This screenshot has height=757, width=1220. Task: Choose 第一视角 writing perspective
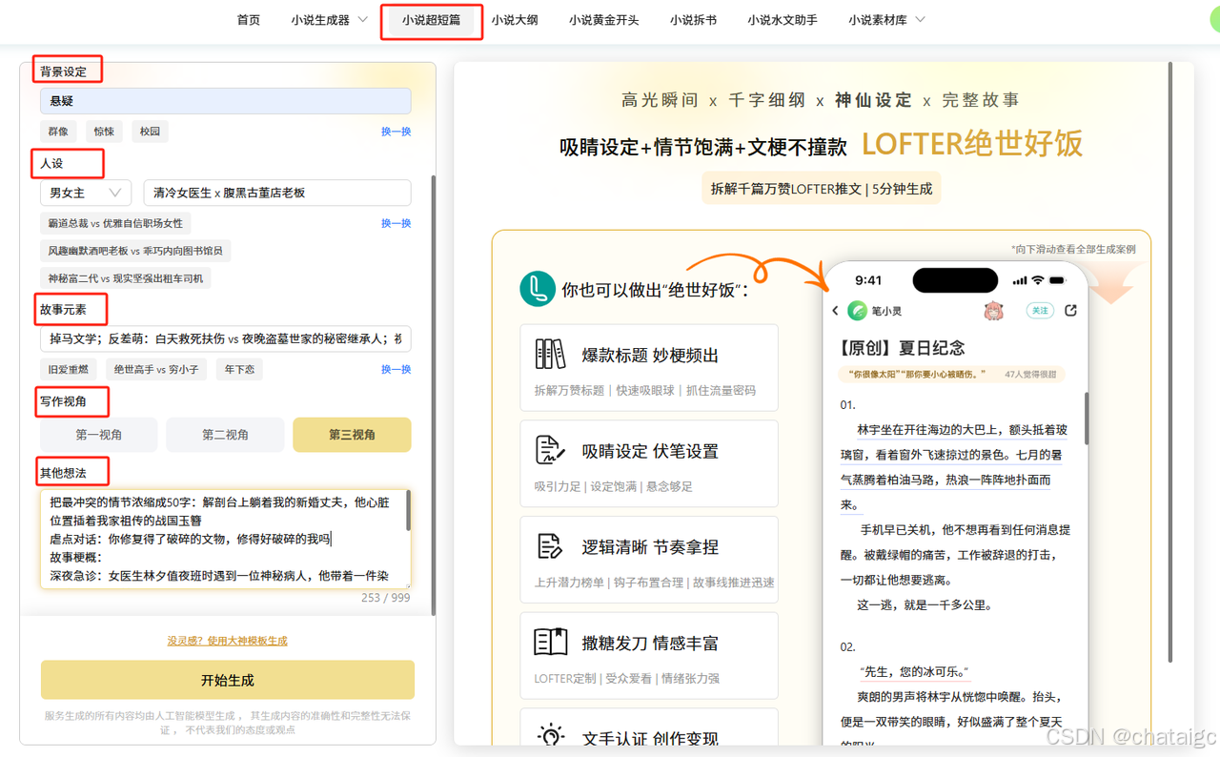click(99, 435)
